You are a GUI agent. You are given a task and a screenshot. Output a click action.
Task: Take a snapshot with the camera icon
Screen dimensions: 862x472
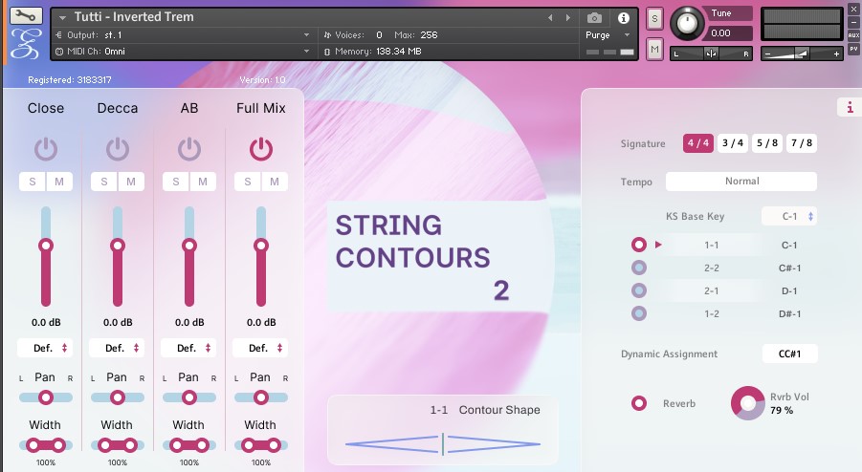(x=594, y=17)
